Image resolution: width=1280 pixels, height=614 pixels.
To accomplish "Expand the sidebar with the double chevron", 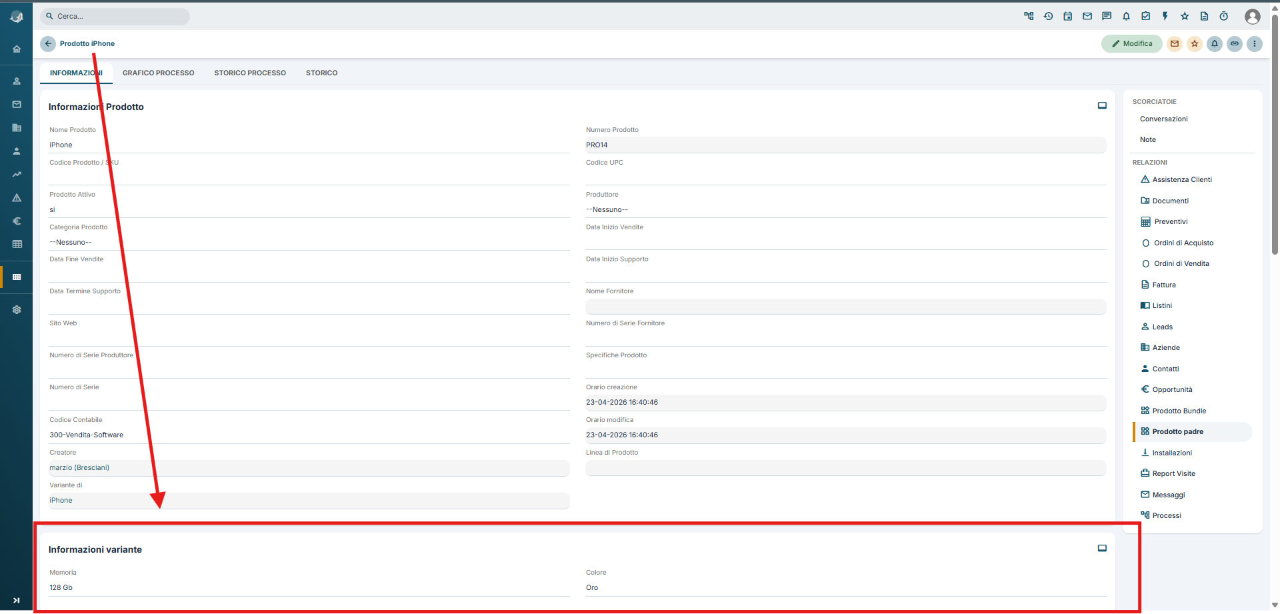I will [x=17, y=600].
